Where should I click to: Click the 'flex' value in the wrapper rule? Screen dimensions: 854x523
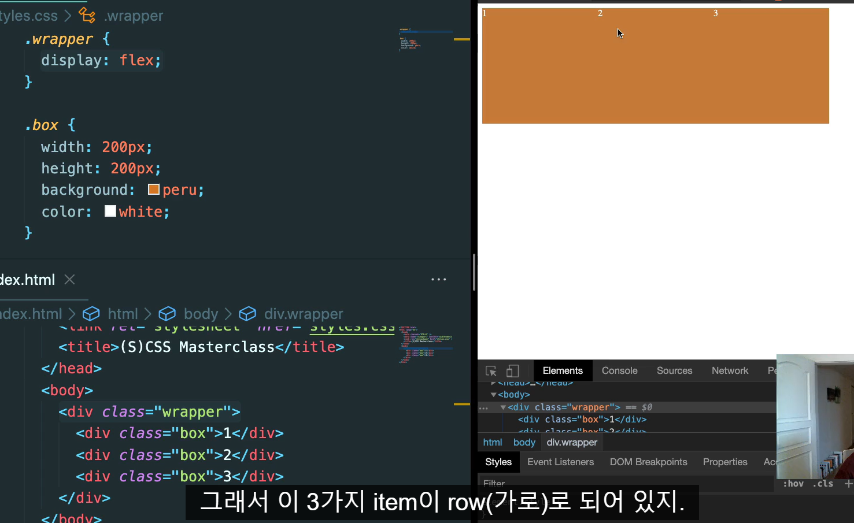pos(136,60)
